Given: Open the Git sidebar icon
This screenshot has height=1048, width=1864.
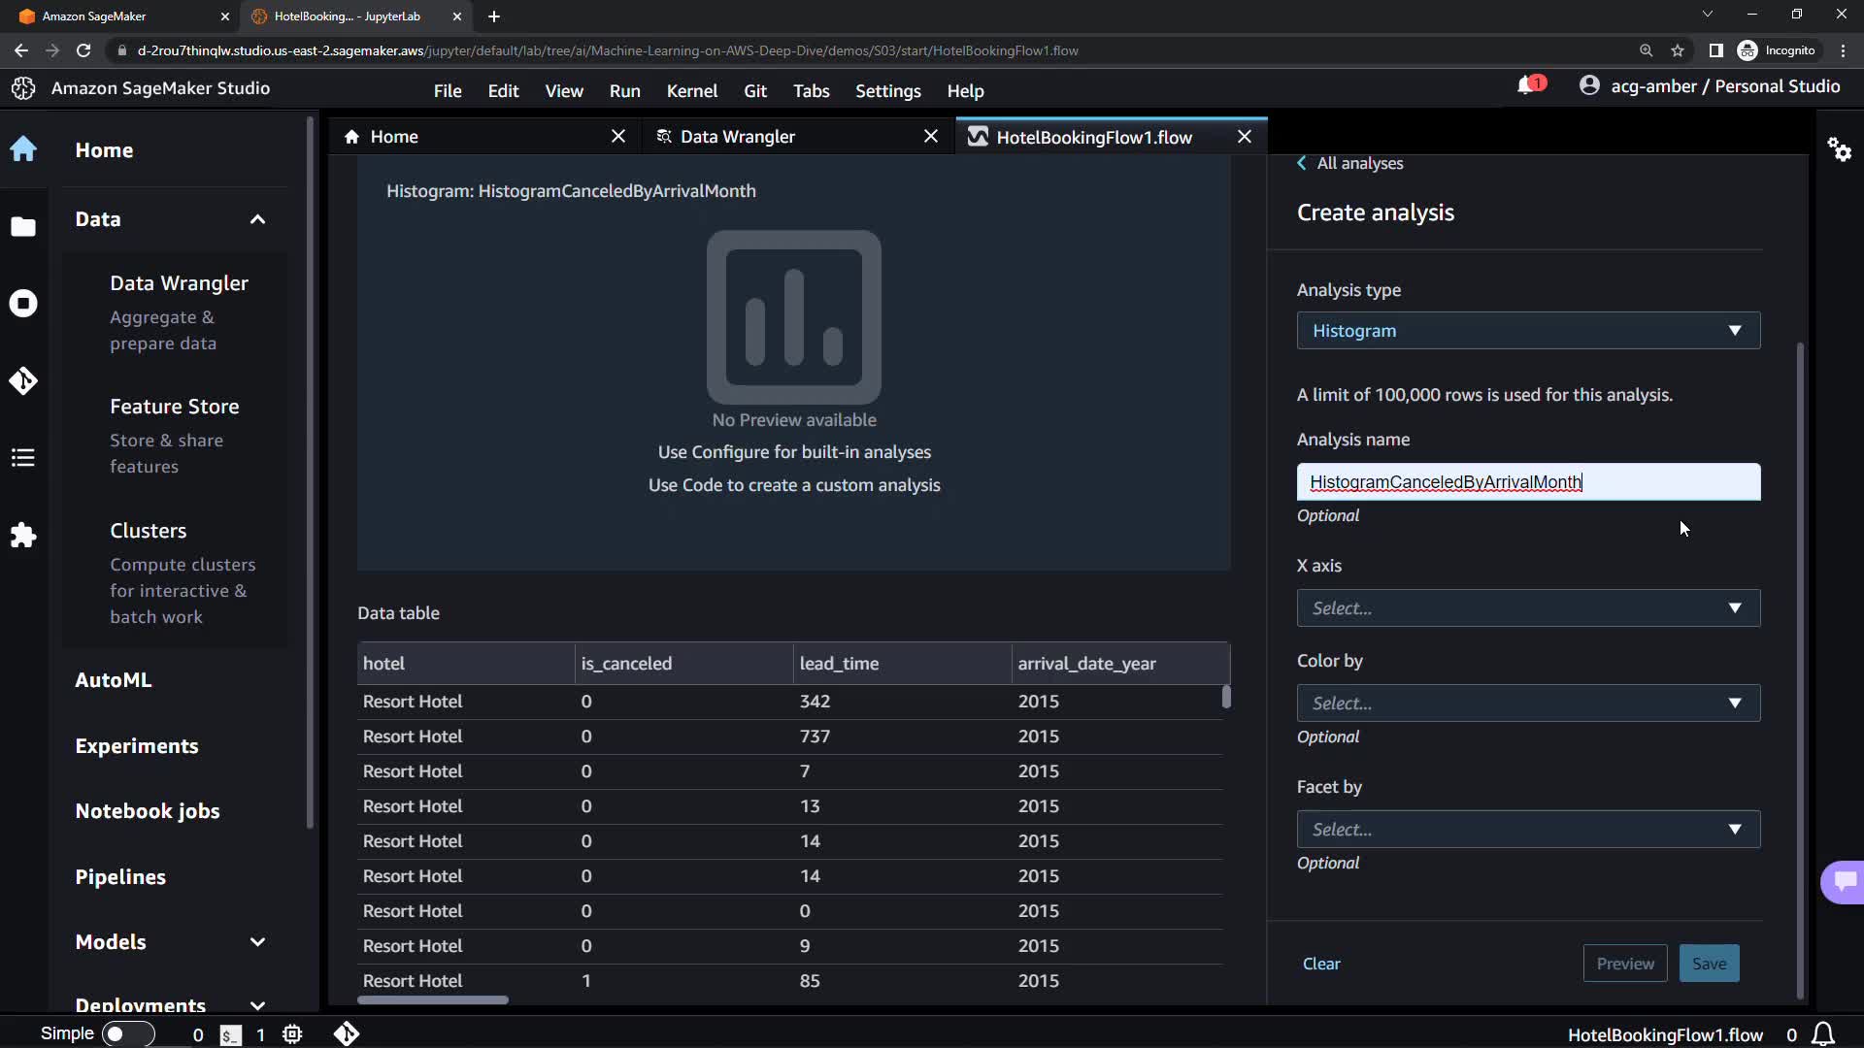Looking at the screenshot, I should click(23, 380).
